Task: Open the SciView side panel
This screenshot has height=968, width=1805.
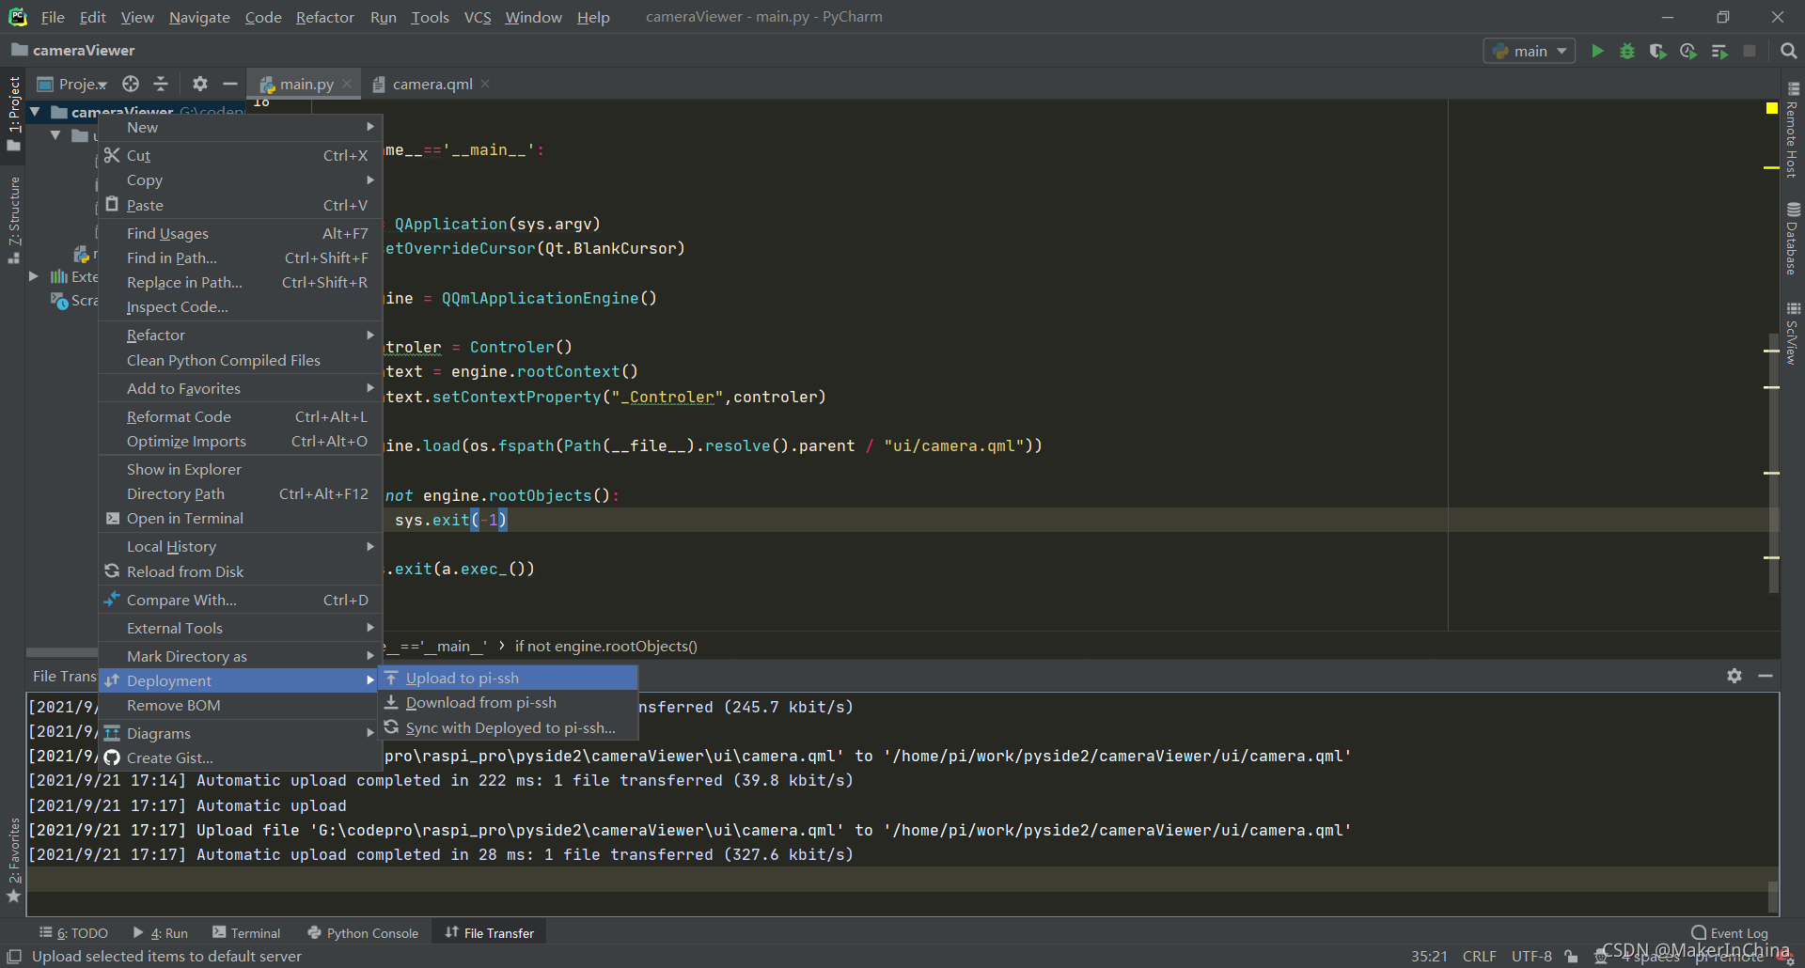Action: click(x=1793, y=334)
